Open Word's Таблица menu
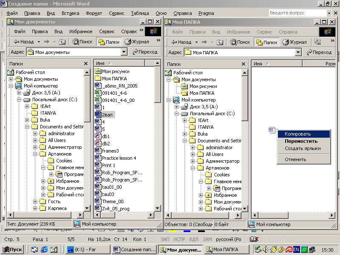This screenshot has width=340, height=255. tap(140, 13)
